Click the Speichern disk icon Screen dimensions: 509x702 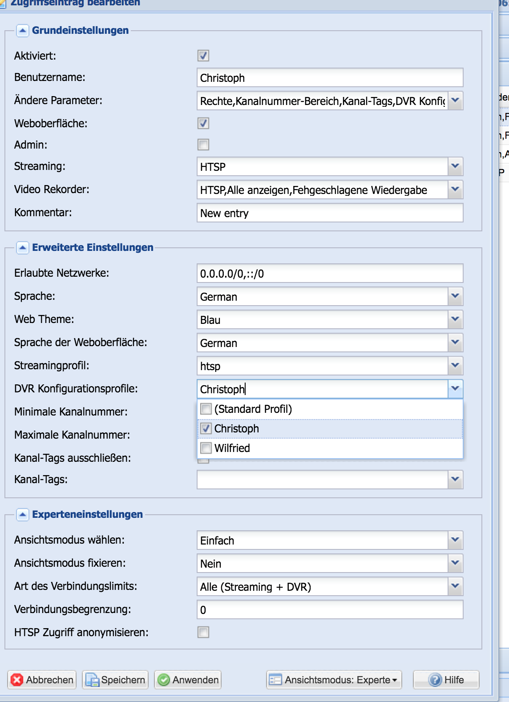(x=92, y=680)
